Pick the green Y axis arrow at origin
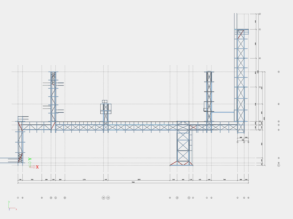 [x=29, y=159]
